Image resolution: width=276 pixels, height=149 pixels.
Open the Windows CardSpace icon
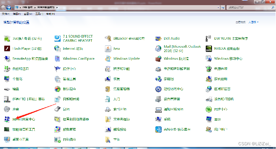coord(57,59)
